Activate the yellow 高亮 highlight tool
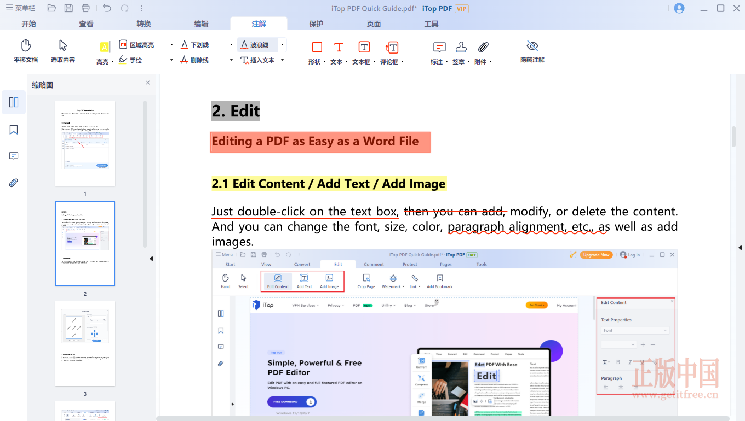 pyautogui.click(x=104, y=48)
